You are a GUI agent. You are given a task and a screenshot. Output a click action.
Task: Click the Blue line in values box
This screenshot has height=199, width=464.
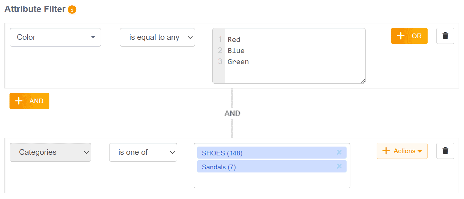coord(236,51)
